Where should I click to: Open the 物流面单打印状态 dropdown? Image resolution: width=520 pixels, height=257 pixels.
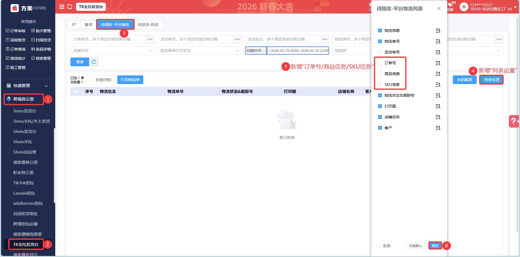point(200,51)
